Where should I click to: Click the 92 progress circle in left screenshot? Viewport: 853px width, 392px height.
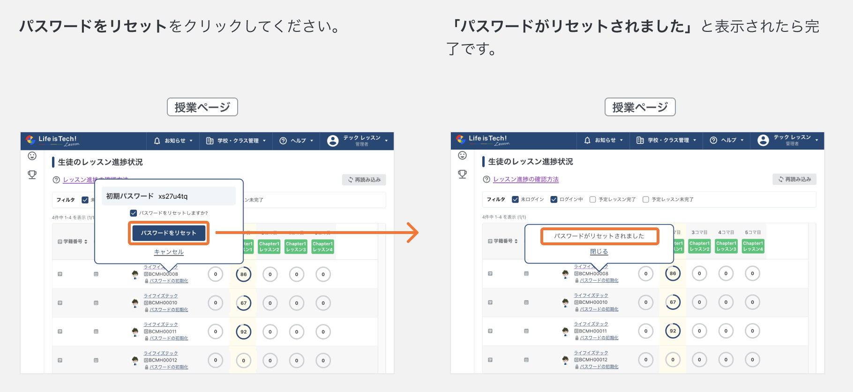pyautogui.click(x=244, y=332)
